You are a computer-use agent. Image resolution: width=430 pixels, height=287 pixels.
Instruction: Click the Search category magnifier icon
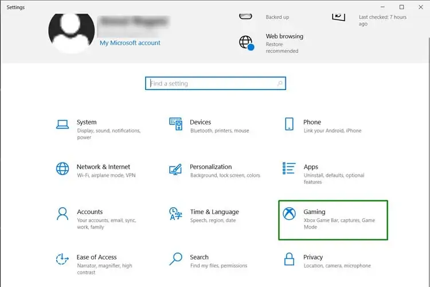coord(175,259)
